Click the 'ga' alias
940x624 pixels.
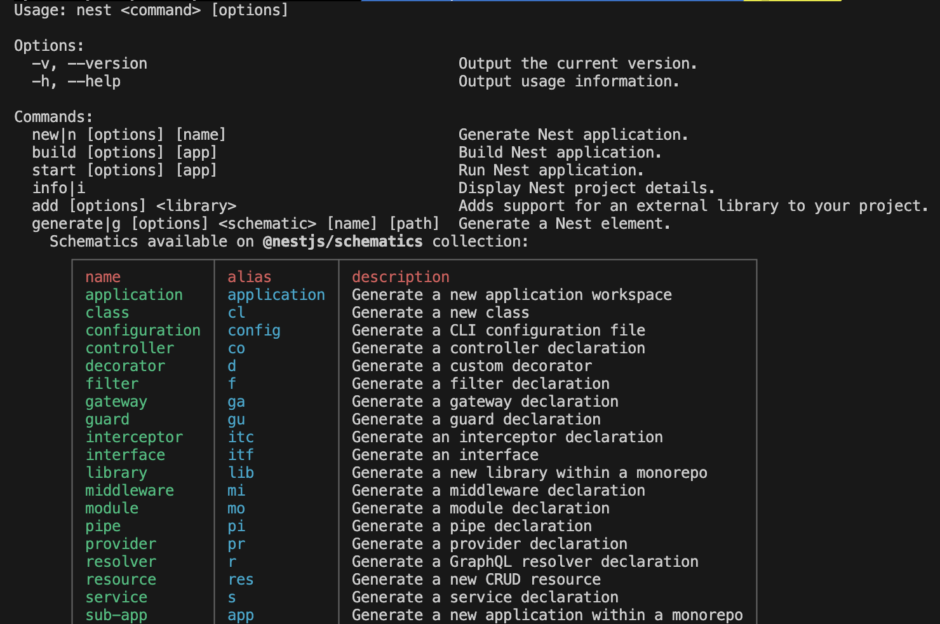coord(236,402)
